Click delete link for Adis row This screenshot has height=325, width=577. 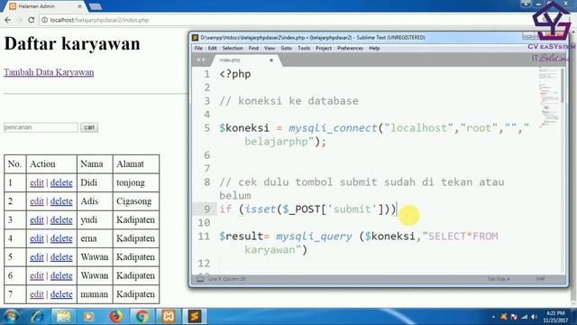click(61, 201)
